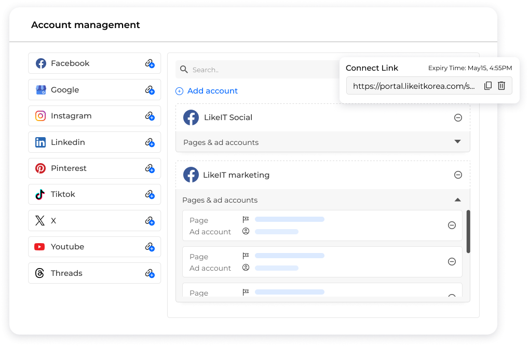The width and height of the screenshot is (529, 346).
Task: Select Linkedin in the platform list
Action: click(x=94, y=142)
